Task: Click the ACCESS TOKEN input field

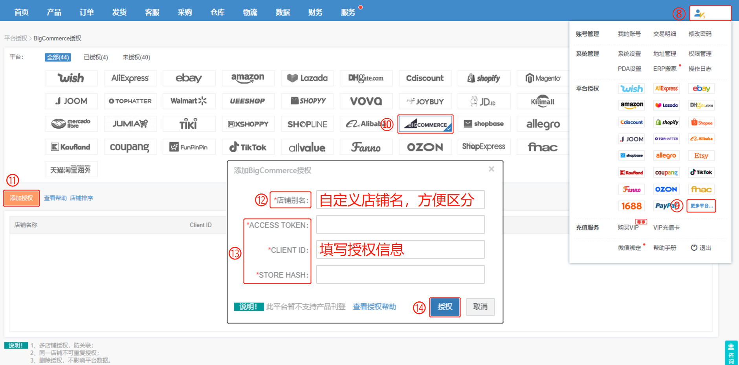Action: 400,225
